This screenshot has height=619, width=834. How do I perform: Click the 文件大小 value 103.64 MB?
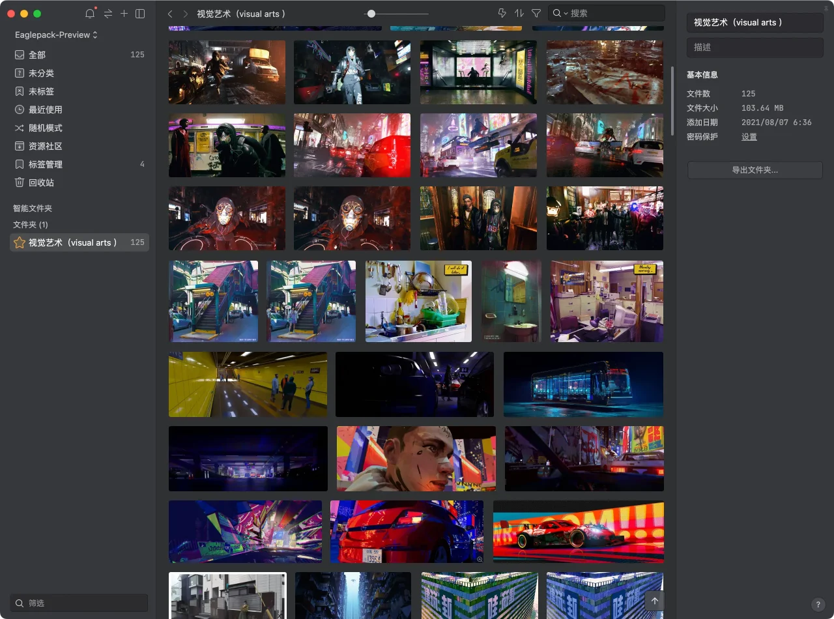(762, 108)
